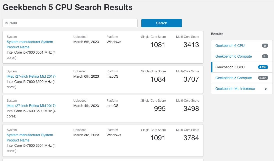
Task: Switch to Geekbench 6 Compute results
Action: click(x=233, y=56)
